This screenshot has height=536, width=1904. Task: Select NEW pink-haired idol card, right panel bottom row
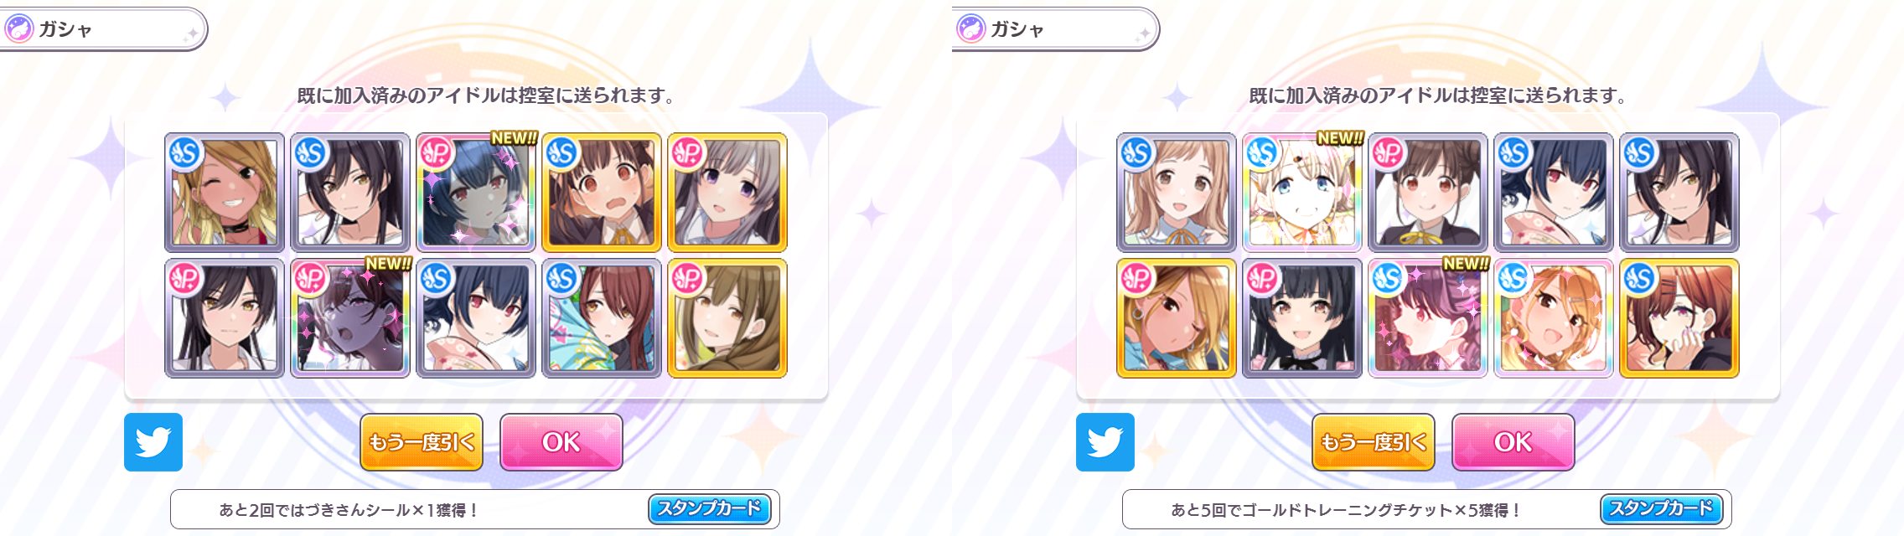1428,318
